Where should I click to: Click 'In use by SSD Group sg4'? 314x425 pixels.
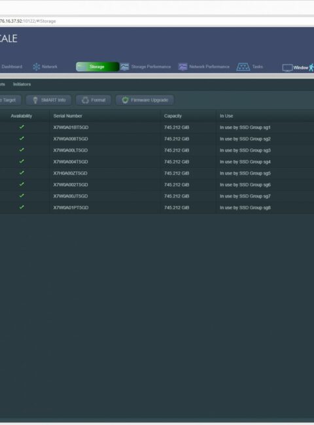245,161
